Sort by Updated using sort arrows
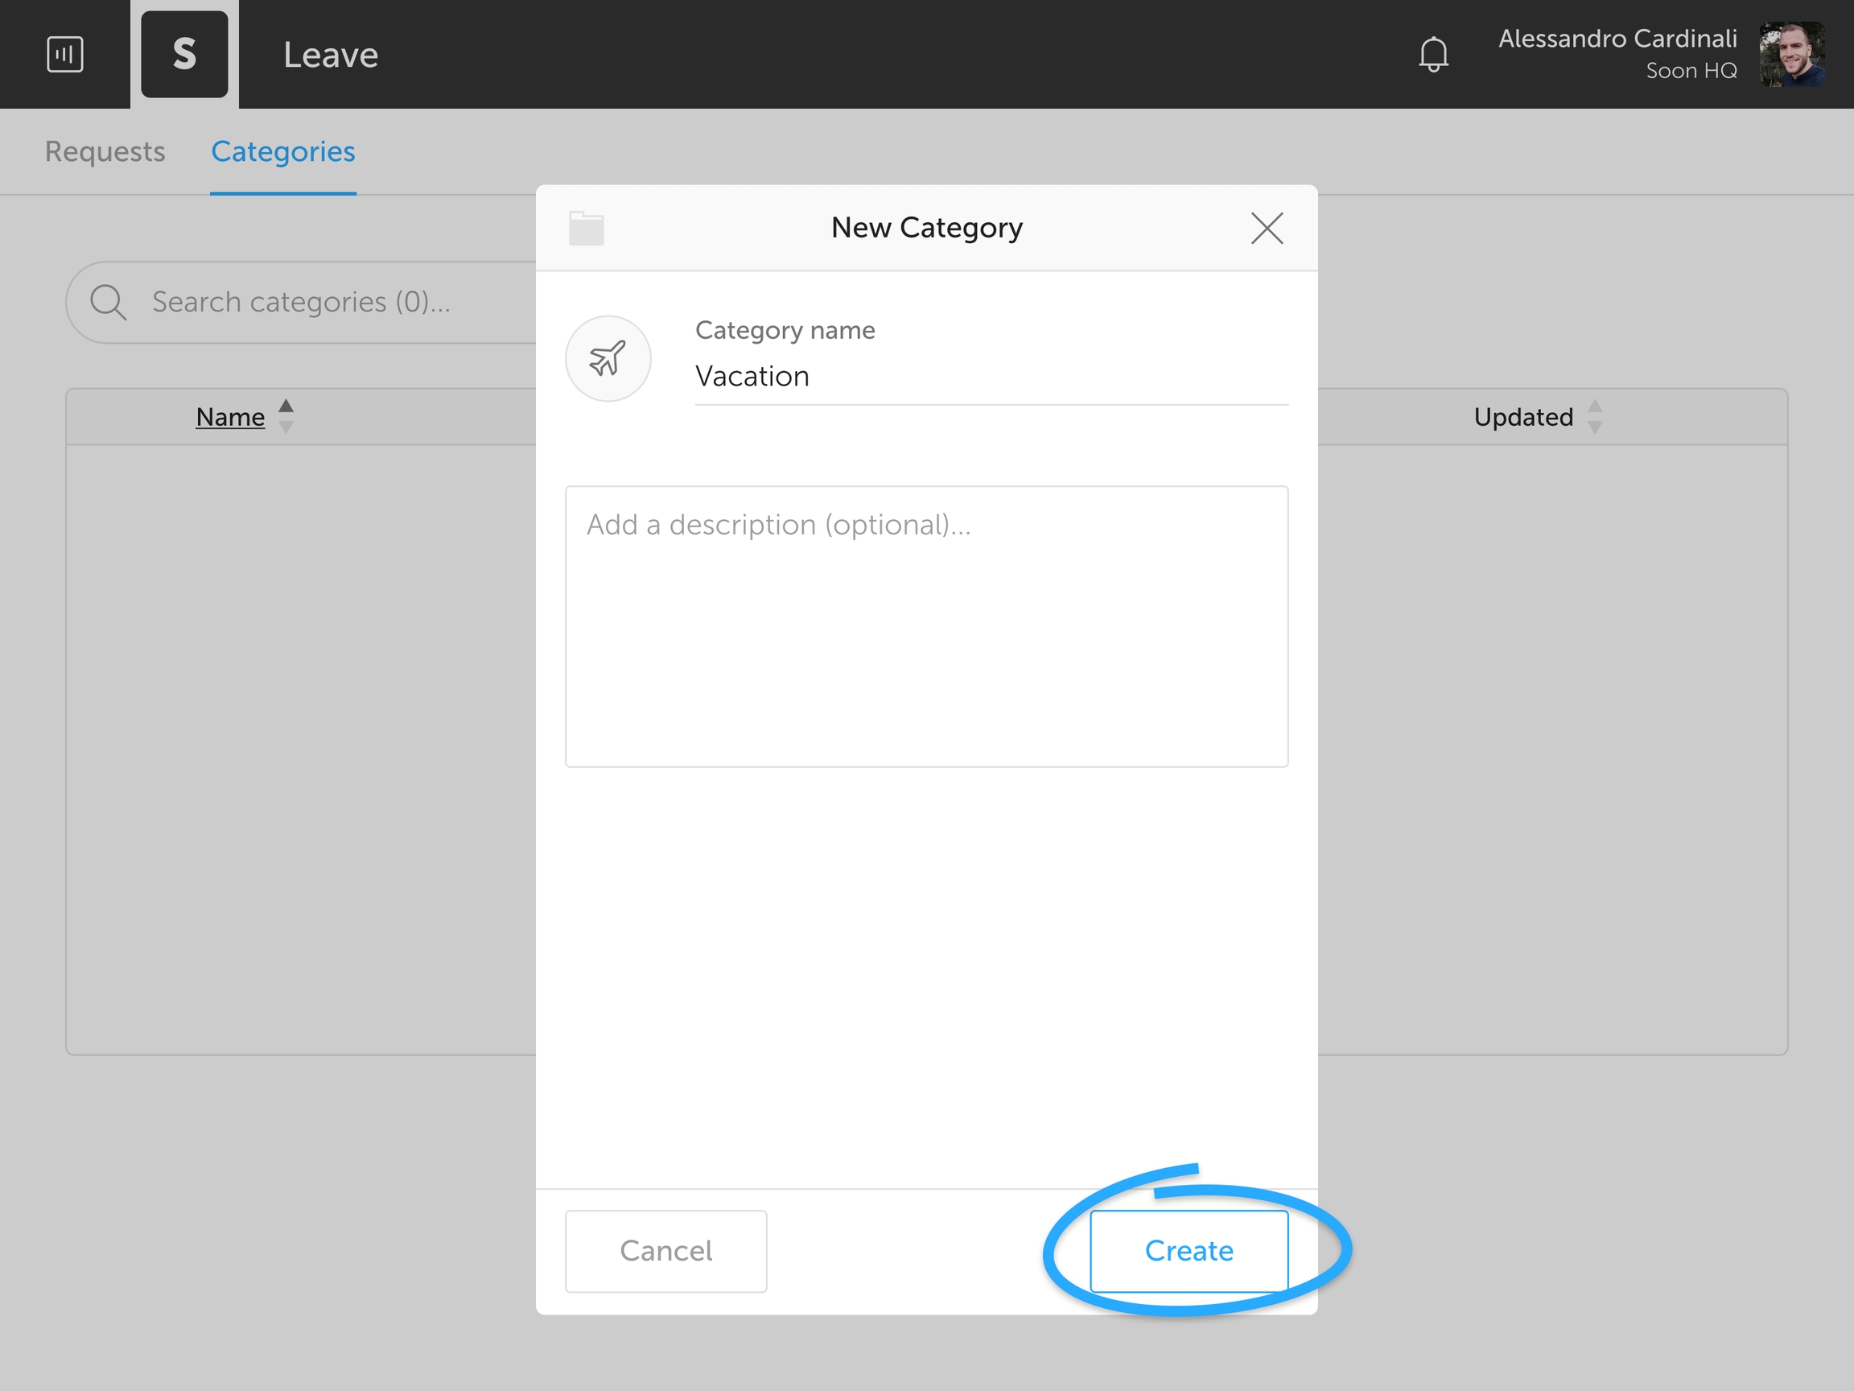 pos(1594,417)
